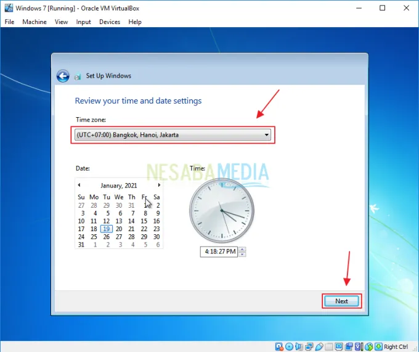The image size is (419, 352).
Task: Select date 17 in the calendar
Action: click(81, 229)
